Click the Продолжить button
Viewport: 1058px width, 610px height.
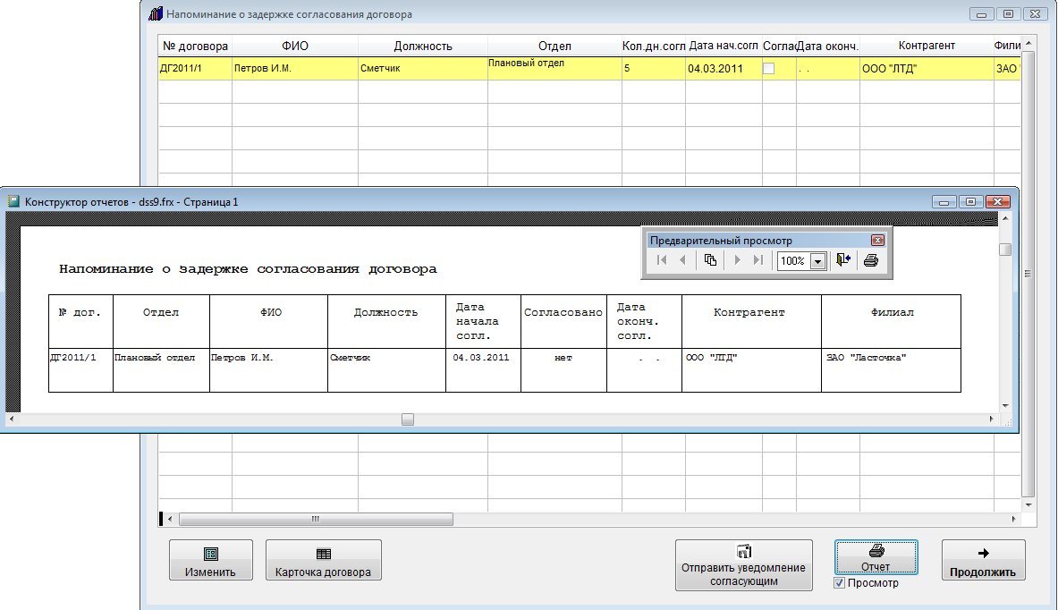pos(983,561)
